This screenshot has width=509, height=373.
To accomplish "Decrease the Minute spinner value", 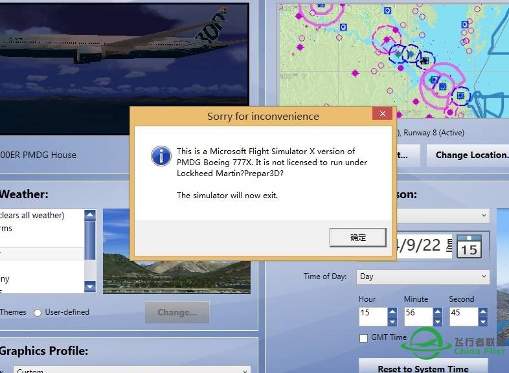I will click(x=438, y=321).
